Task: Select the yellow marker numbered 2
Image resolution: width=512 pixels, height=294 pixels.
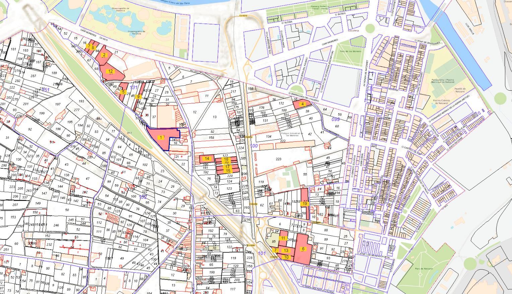Action: tap(104, 55)
